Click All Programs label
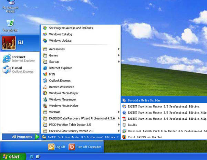 [22, 137]
